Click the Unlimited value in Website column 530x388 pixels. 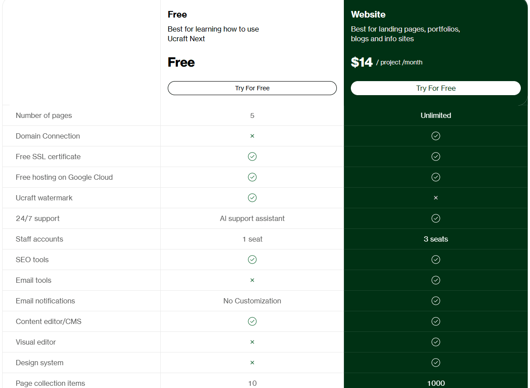(x=436, y=116)
